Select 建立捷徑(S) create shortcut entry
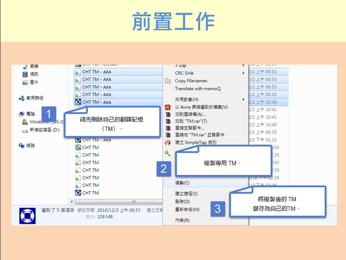 186,194
